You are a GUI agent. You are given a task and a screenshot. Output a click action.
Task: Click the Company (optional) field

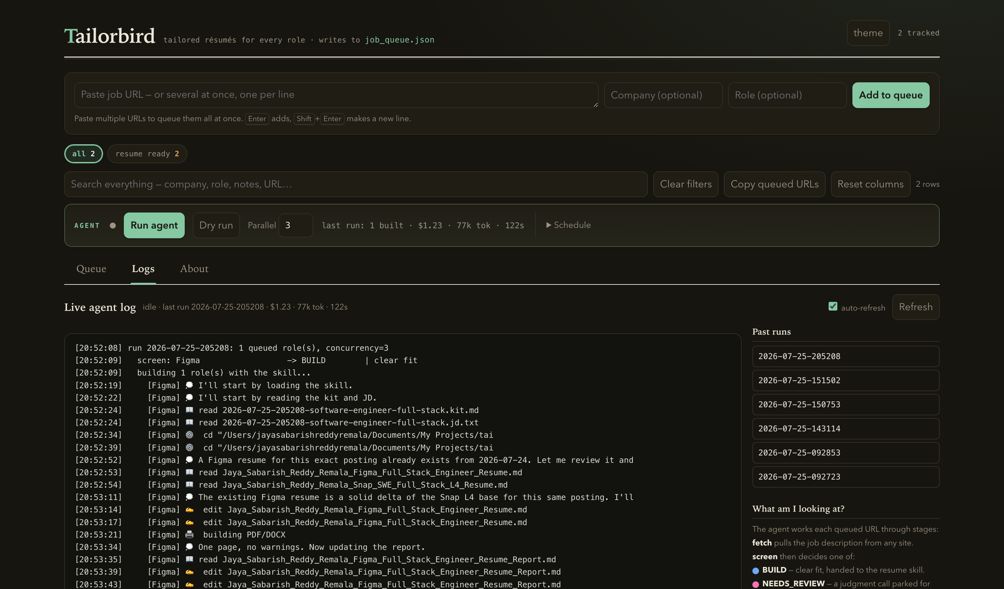coord(663,95)
